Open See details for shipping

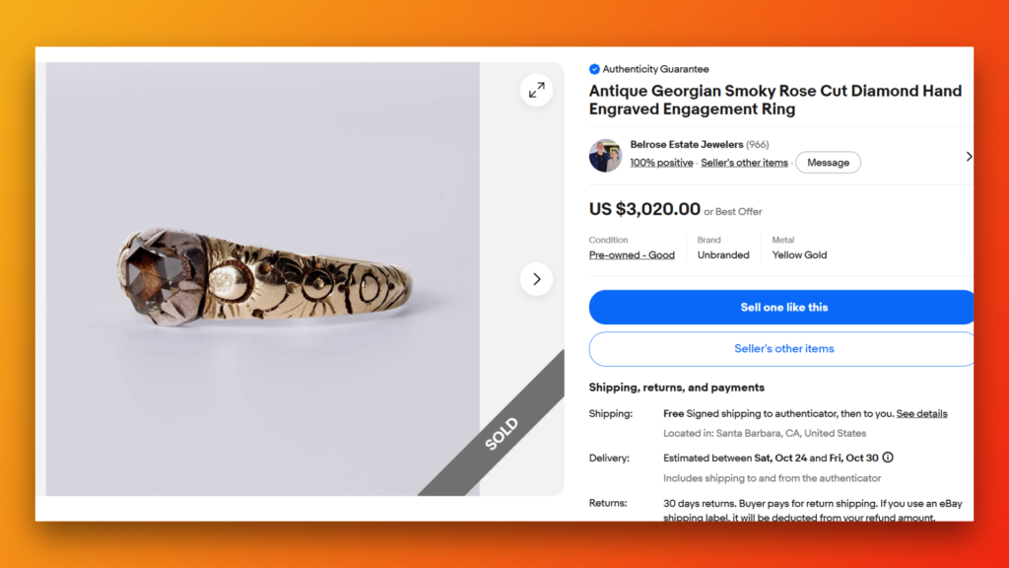click(921, 413)
